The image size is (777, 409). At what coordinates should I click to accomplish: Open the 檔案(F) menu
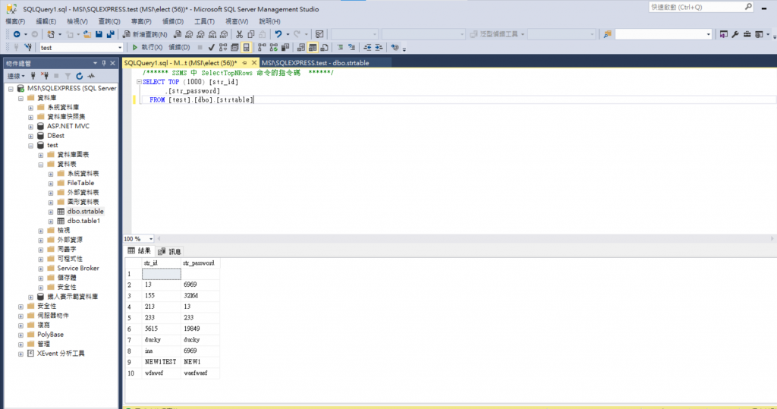tap(15, 21)
